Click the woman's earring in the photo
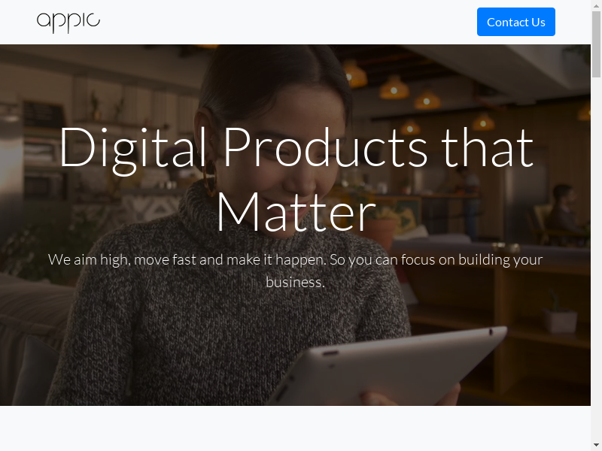 point(209,177)
